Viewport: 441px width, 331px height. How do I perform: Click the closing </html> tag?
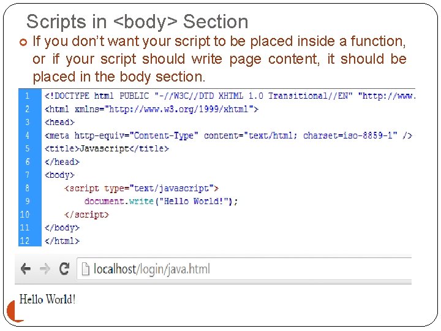pos(62,241)
